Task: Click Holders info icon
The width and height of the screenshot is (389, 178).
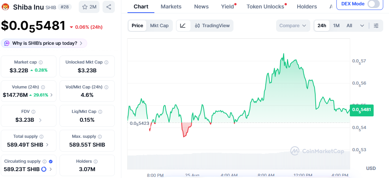Action: pyautogui.click(x=96, y=162)
